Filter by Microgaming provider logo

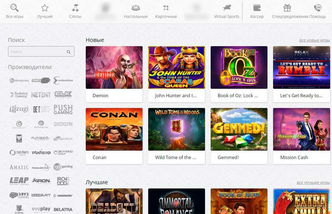click(19, 80)
